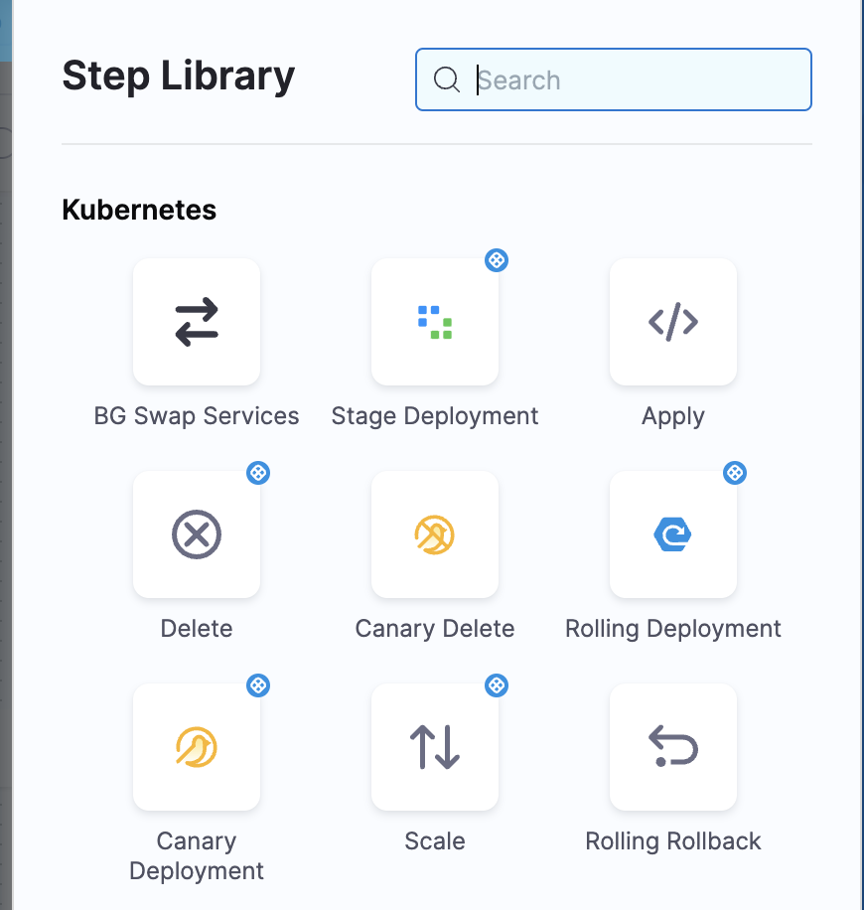Screen dimensions: 864x910
Task: Select the BG Swap Services step icon
Action: (x=197, y=322)
